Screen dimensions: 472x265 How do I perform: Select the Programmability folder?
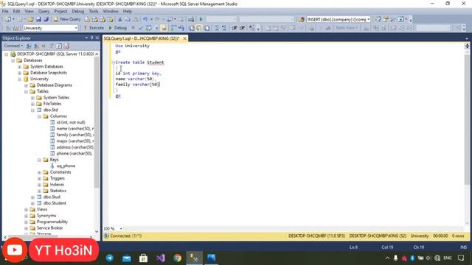[52, 222]
